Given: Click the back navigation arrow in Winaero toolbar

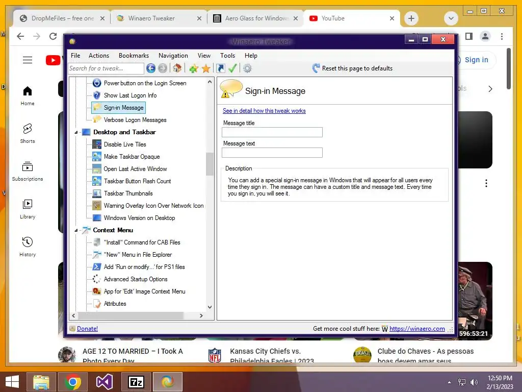Looking at the screenshot, I should (151, 68).
